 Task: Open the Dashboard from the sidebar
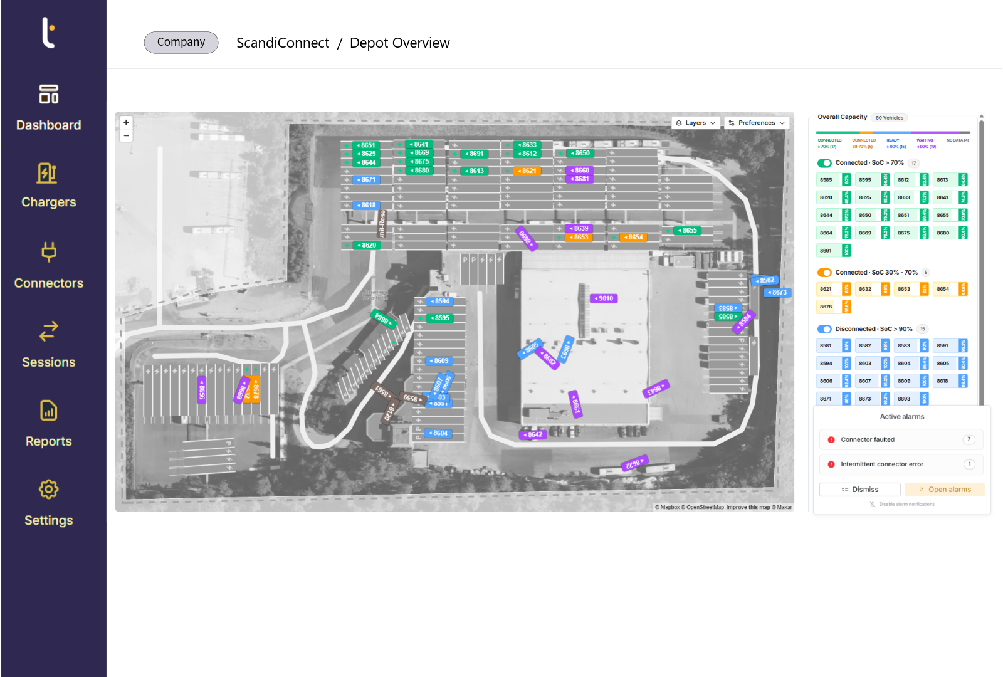[48, 108]
